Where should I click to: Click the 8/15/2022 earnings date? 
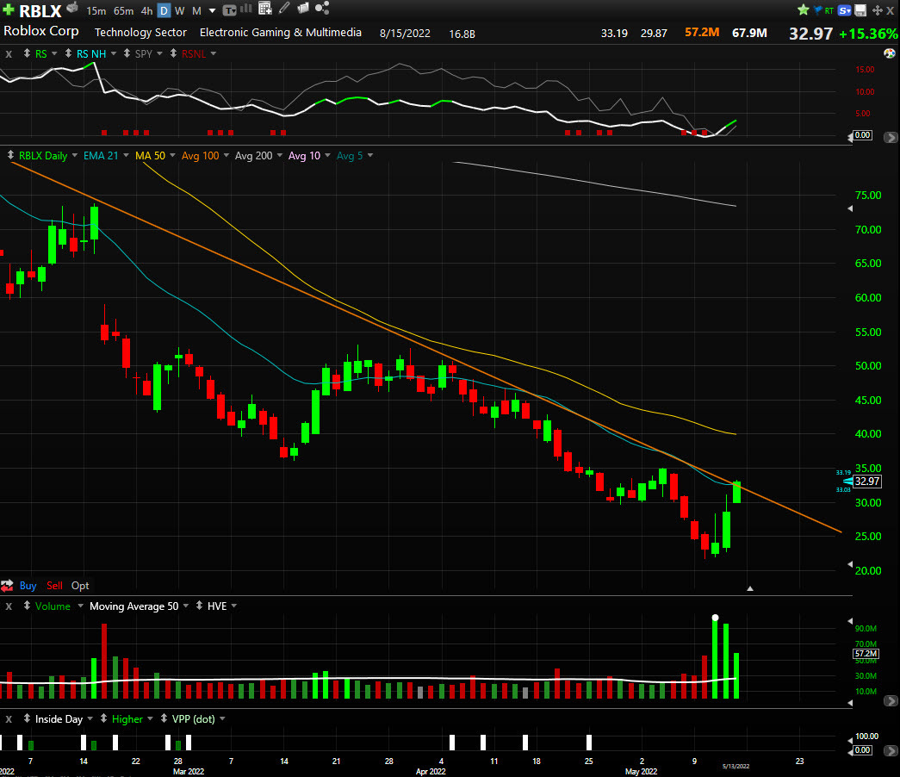tap(405, 34)
